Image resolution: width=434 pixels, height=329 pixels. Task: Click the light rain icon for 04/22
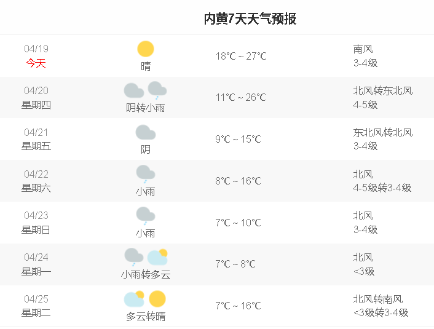click(146, 173)
